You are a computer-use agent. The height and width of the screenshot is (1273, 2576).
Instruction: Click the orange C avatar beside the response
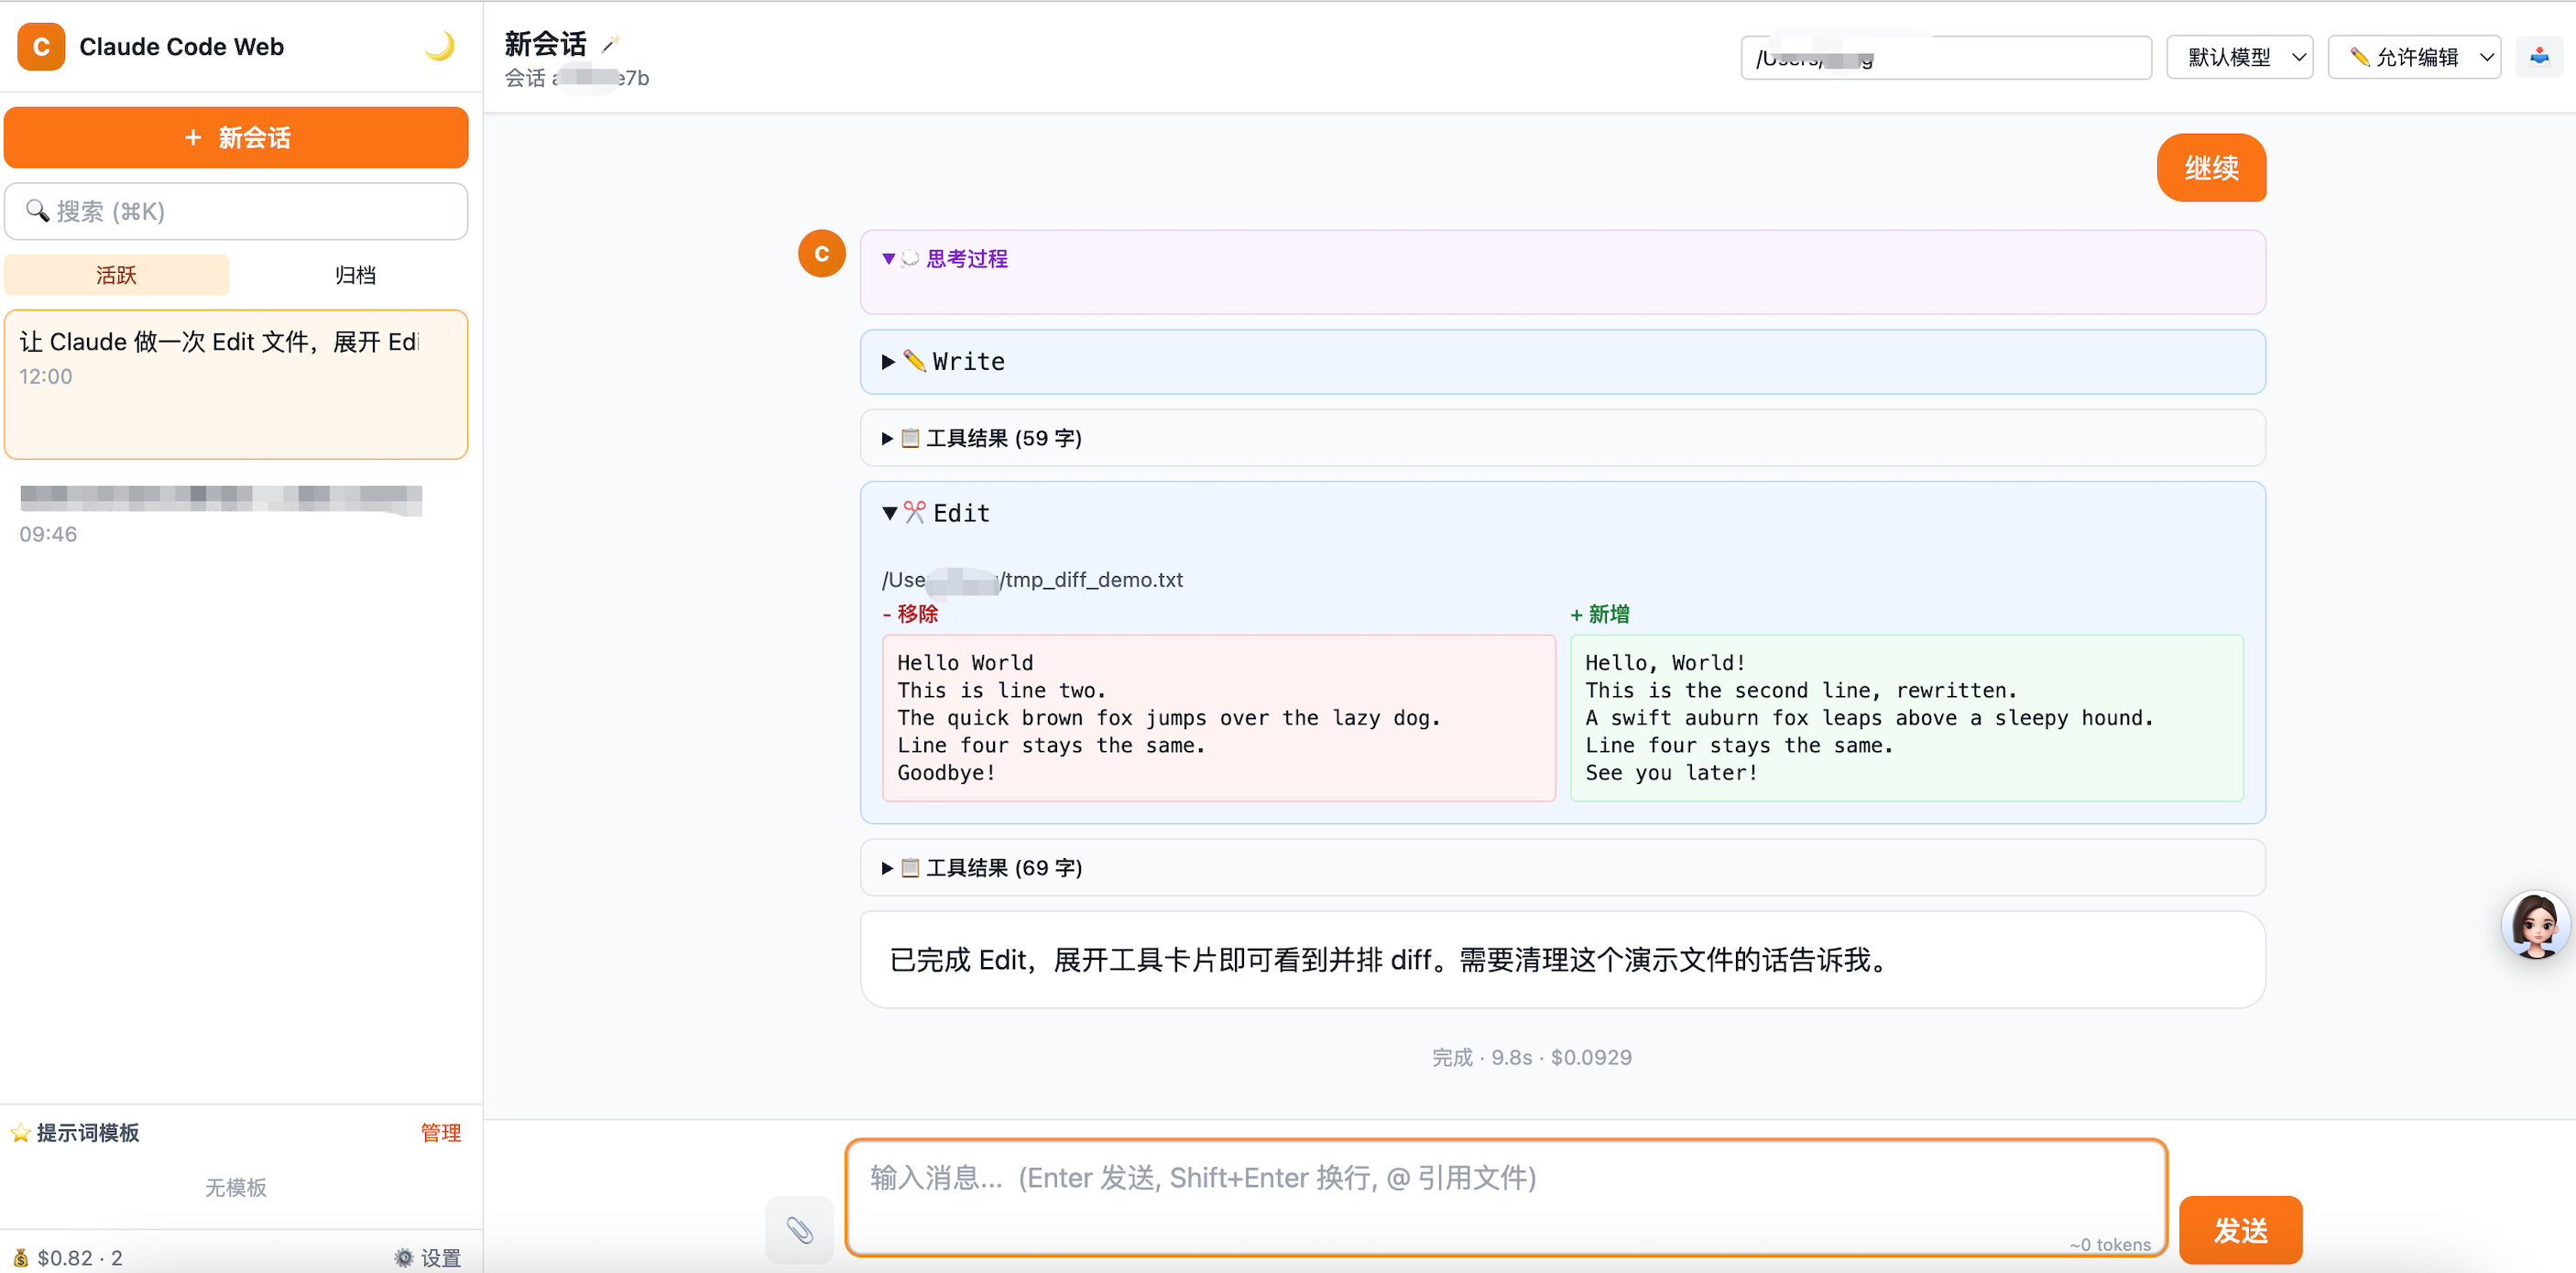821,254
